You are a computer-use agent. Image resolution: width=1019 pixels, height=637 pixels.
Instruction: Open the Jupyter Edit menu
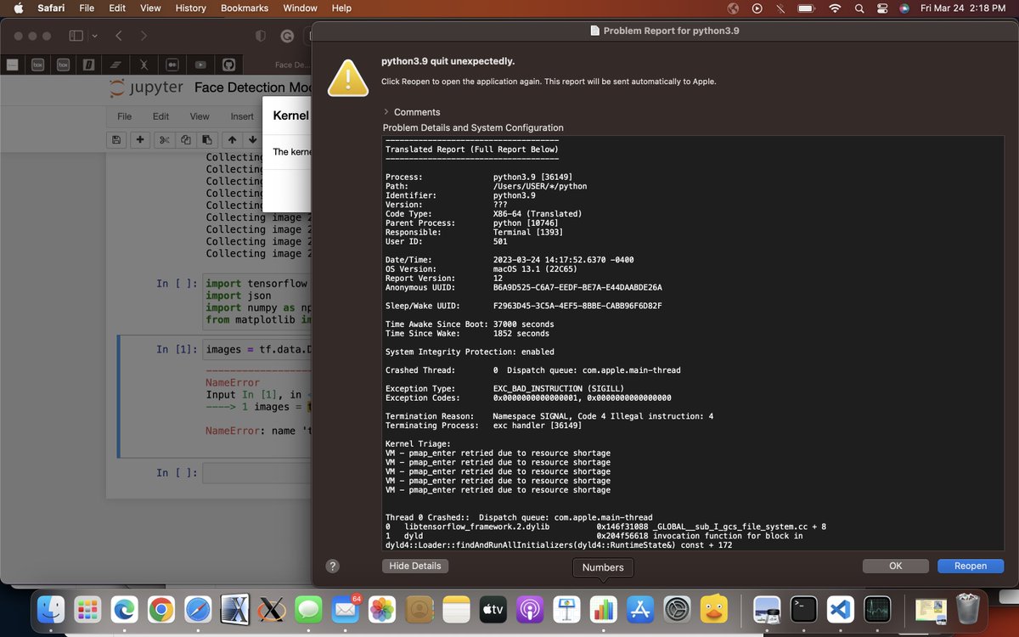(160, 116)
